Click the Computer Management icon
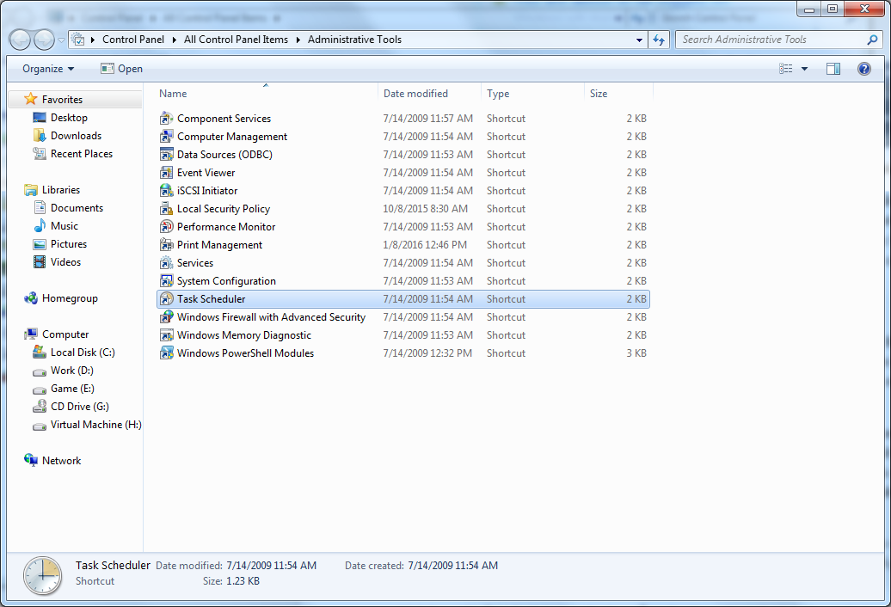 click(x=166, y=137)
